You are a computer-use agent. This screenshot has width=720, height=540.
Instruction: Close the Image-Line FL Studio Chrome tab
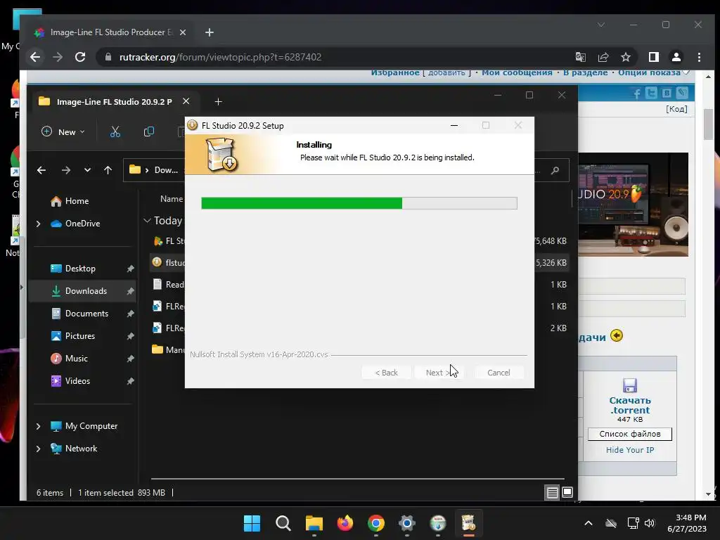point(183,32)
